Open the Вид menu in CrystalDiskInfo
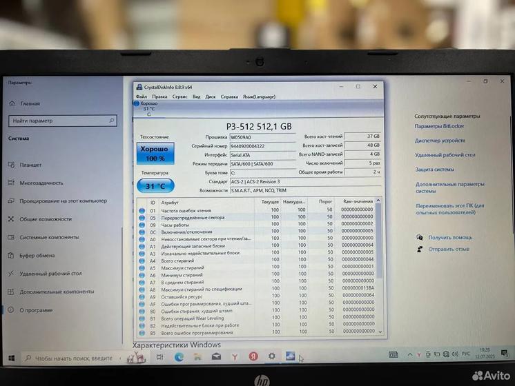 coord(197,96)
